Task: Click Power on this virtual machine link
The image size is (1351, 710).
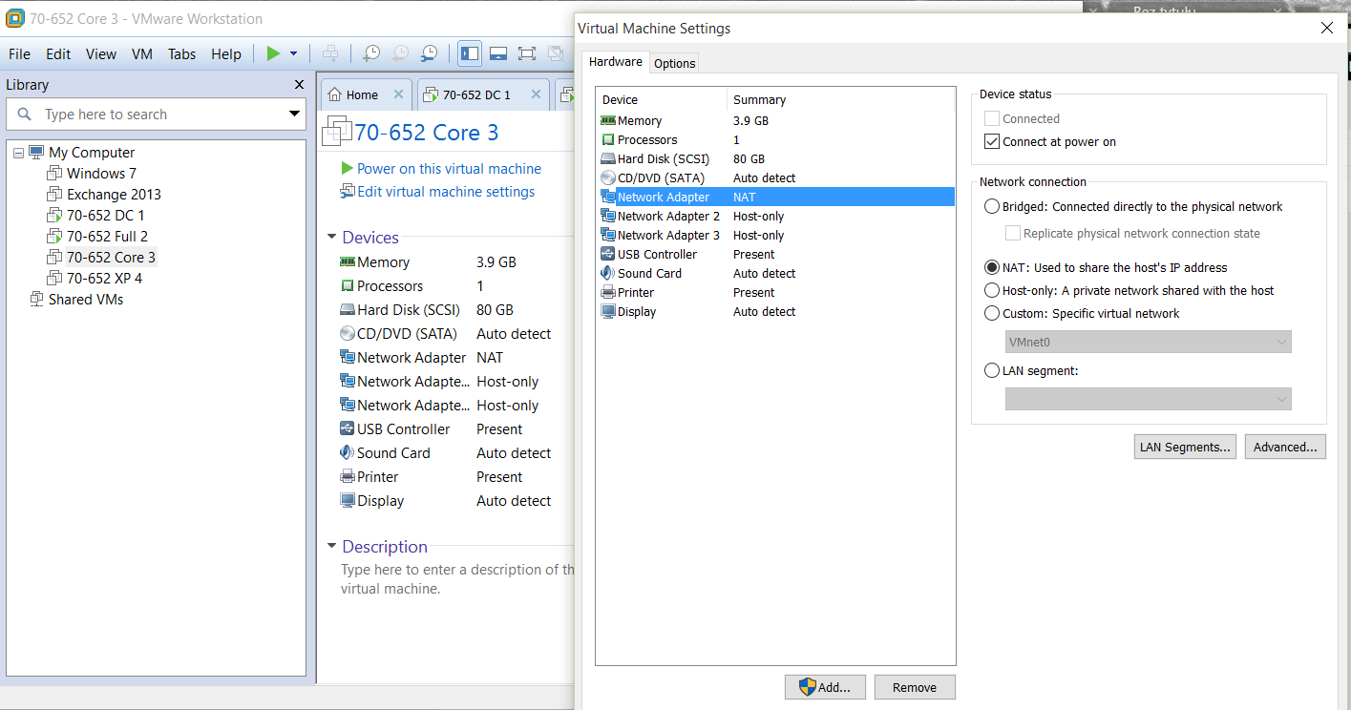Action: [x=449, y=169]
